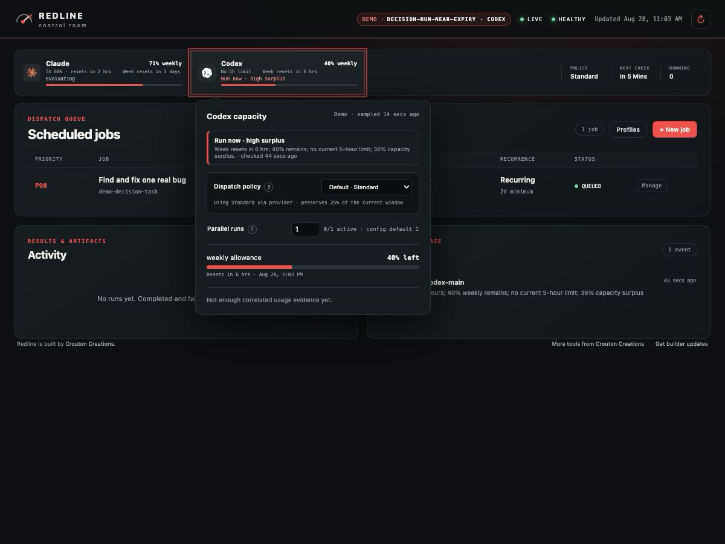Screen dimensions: 725x544
Task: Click the demo-decision-task job id
Action: tap(128, 192)
